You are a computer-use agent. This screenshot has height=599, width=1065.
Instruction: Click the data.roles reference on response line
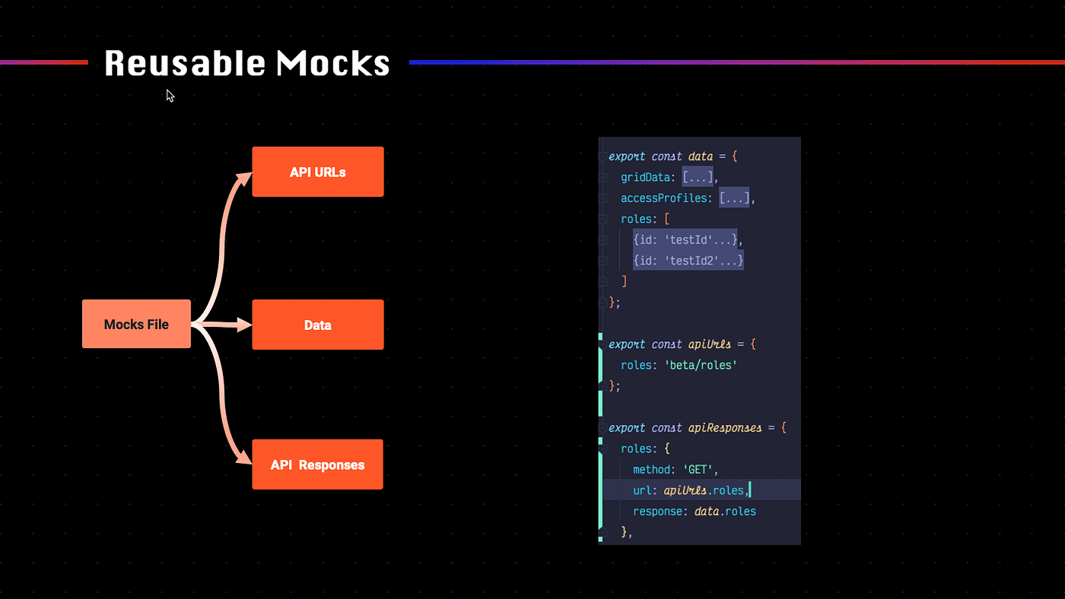coord(725,512)
